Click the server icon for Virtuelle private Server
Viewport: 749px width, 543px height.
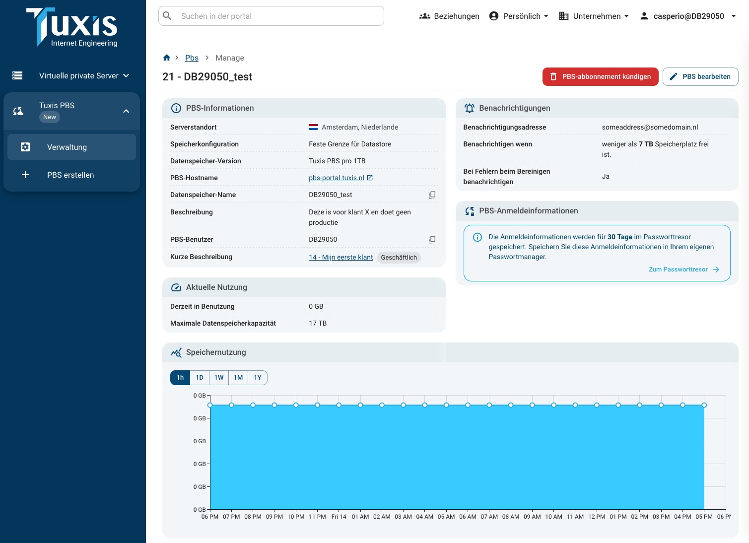(17, 75)
